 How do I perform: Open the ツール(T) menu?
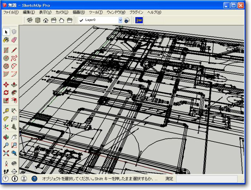coord(96,12)
